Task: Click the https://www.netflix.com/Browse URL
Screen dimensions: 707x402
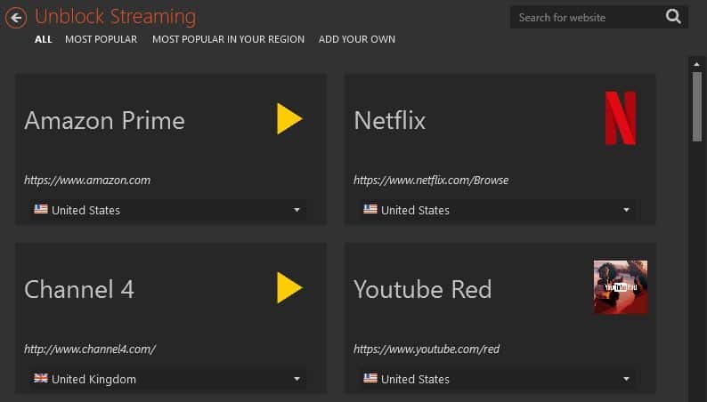Action: click(x=431, y=180)
